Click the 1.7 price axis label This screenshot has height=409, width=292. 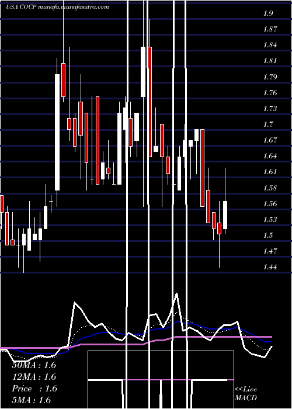[268, 124]
